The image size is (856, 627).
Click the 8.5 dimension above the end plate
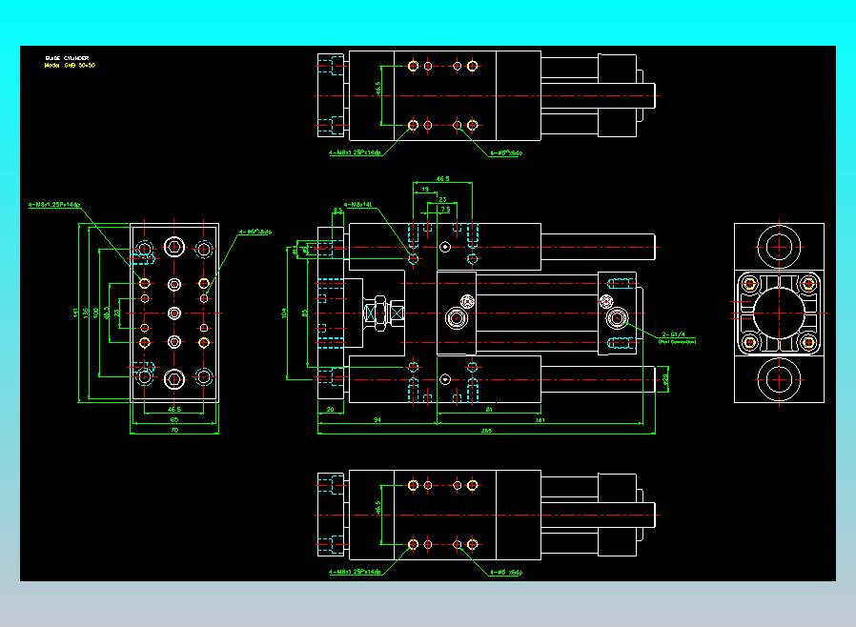[x=338, y=210]
